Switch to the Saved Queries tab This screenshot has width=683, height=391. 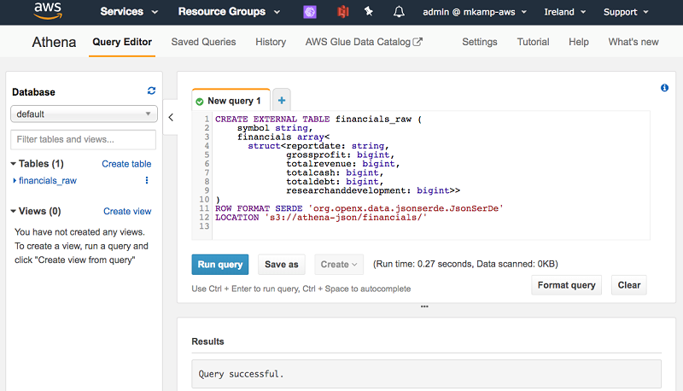pyautogui.click(x=203, y=42)
